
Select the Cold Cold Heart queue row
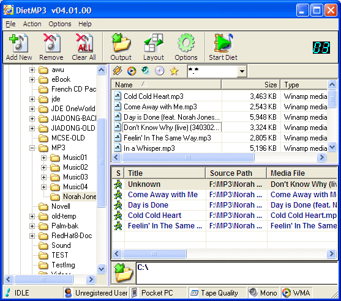click(225, 216)
